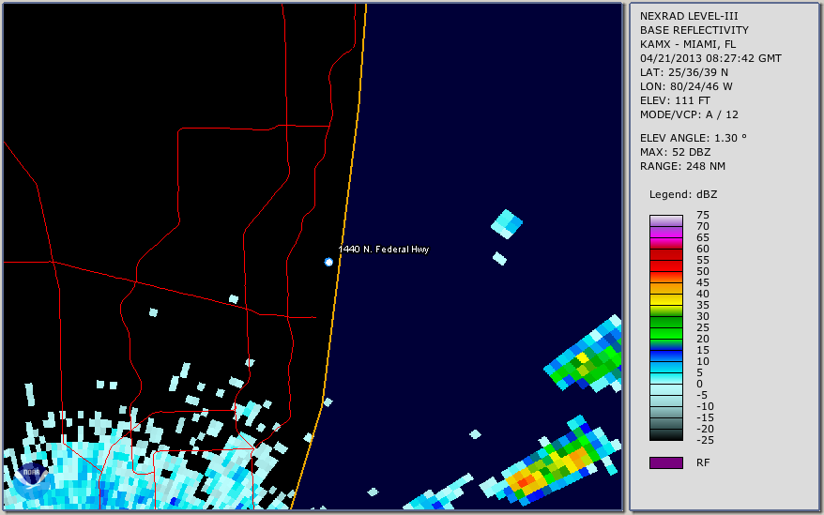
Task: Click the NEXRAD LEVEL-III title text
Action: [x=689, y=16]
